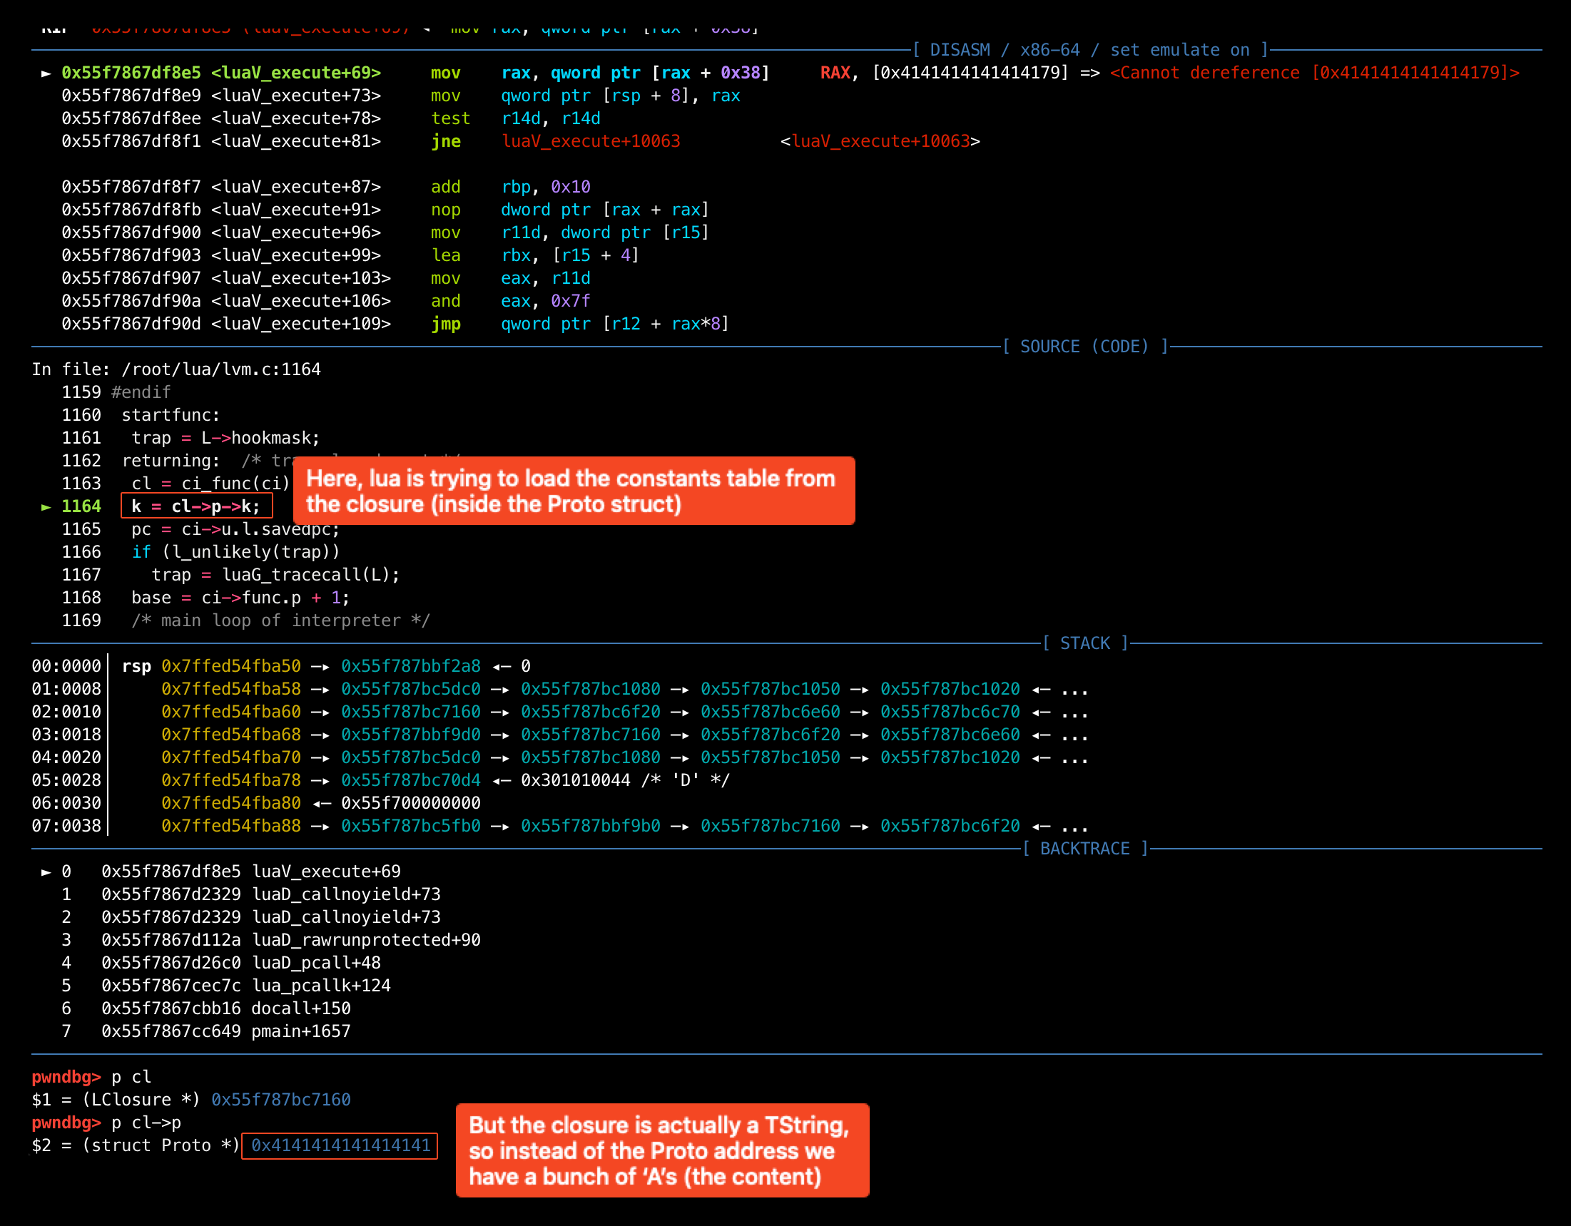
Task: Click the pmain+1657 backtrace frame
Action: coord(300,1032)
